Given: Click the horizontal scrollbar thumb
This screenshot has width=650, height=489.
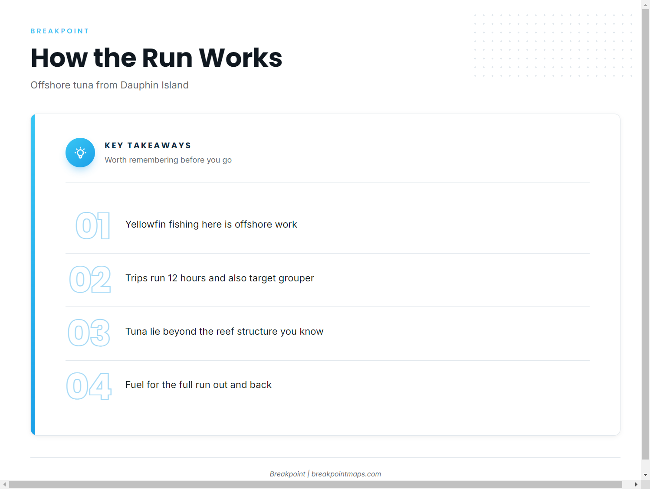Looking at the screenshot, I should tap(315, 484).
